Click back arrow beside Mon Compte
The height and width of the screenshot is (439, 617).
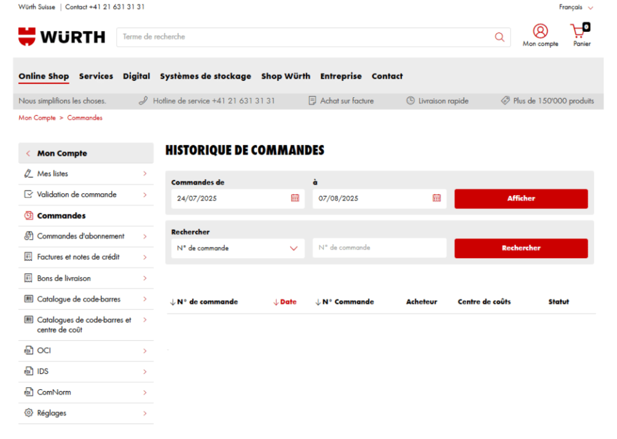pyautogui.click(x=28, y=153)
